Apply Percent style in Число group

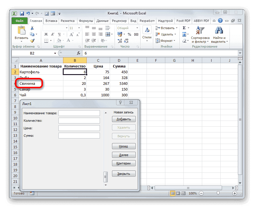point(129,34)
